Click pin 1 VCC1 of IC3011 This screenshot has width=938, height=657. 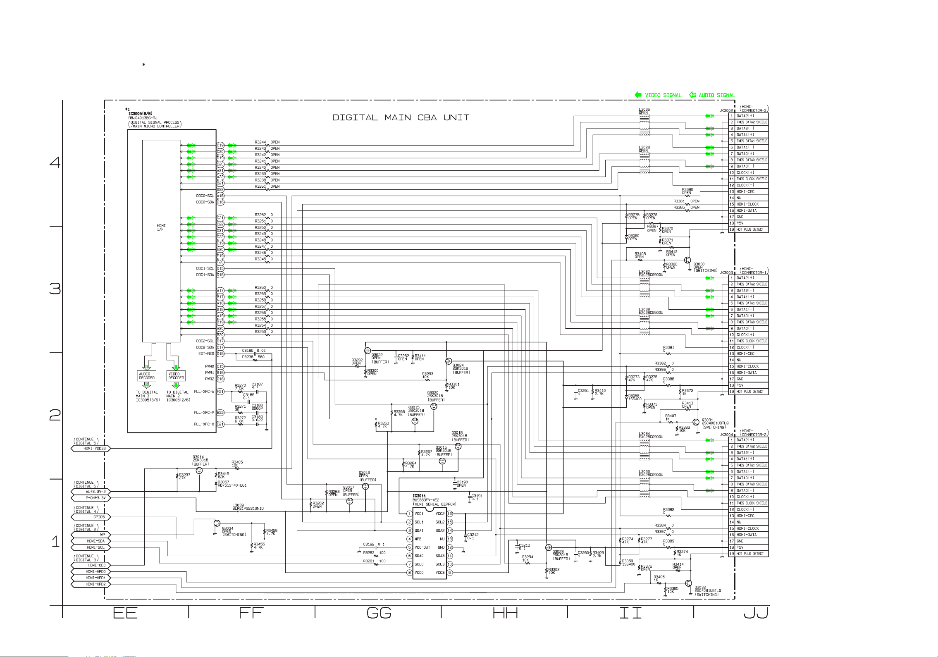click(409, 514)
